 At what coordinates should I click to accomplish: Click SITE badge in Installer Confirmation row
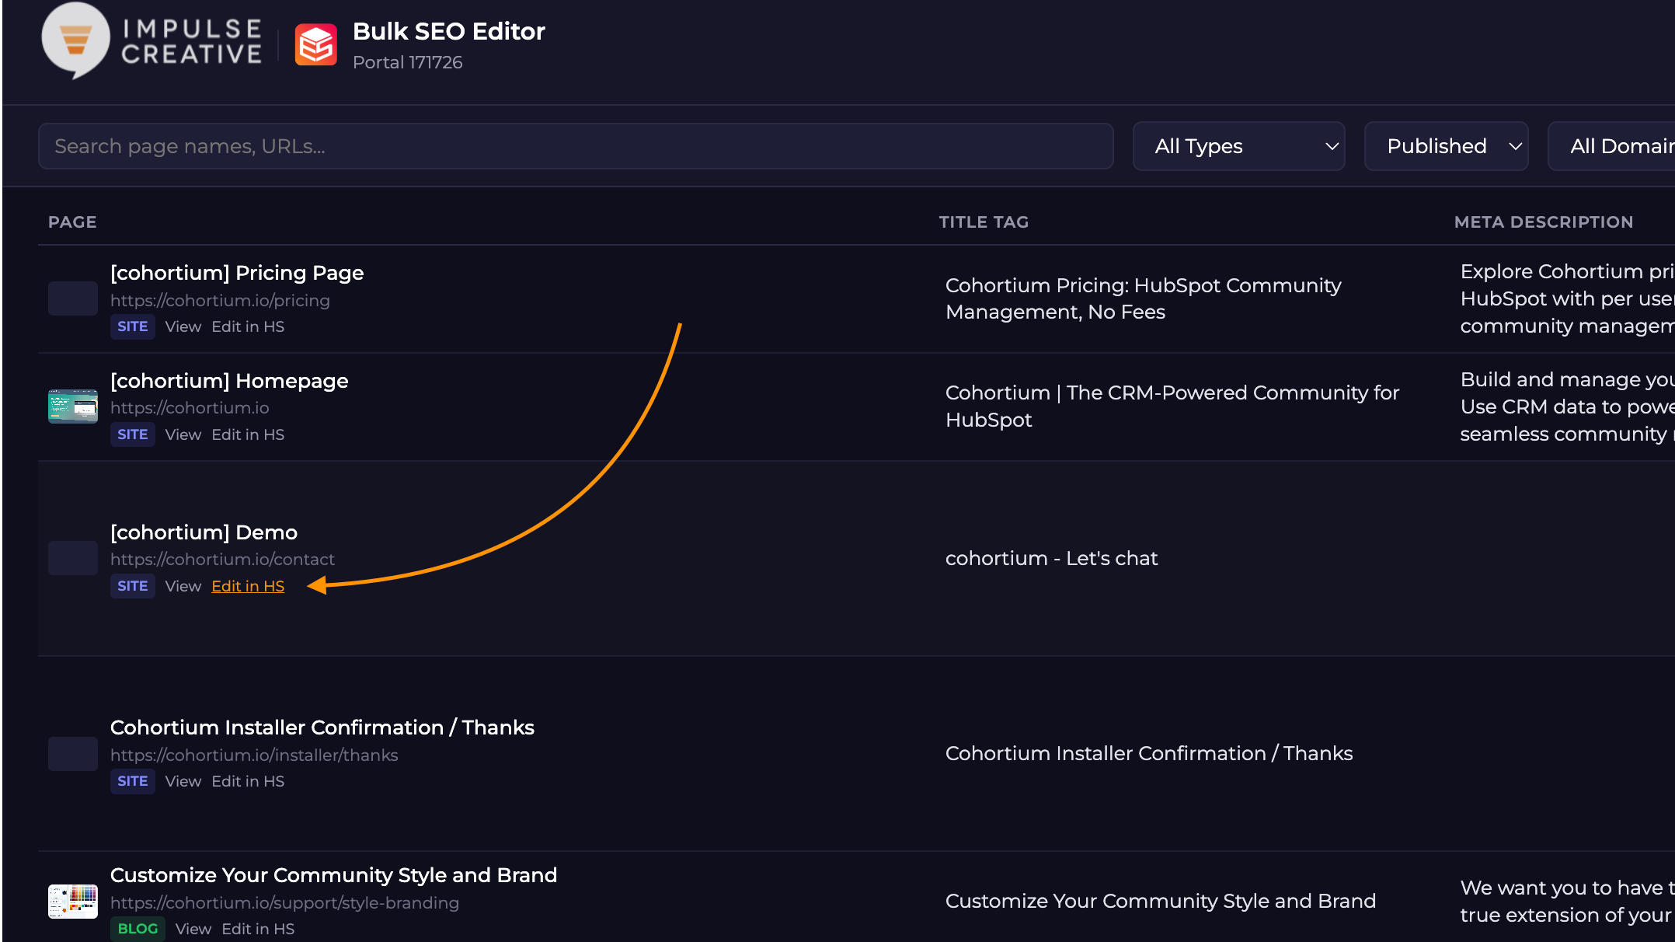132,782
